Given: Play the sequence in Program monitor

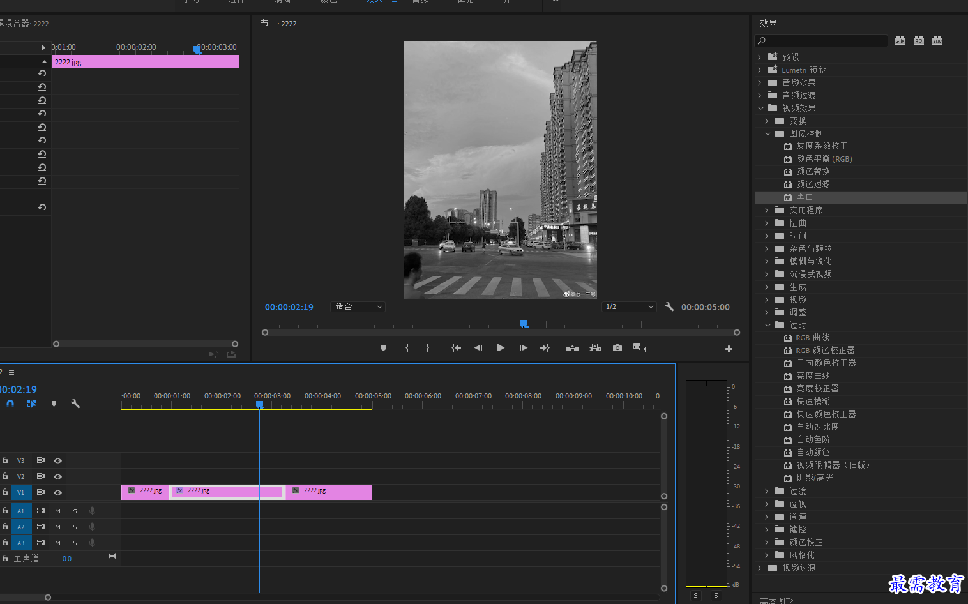Looking at the screenshot, I should pos(501,348).
